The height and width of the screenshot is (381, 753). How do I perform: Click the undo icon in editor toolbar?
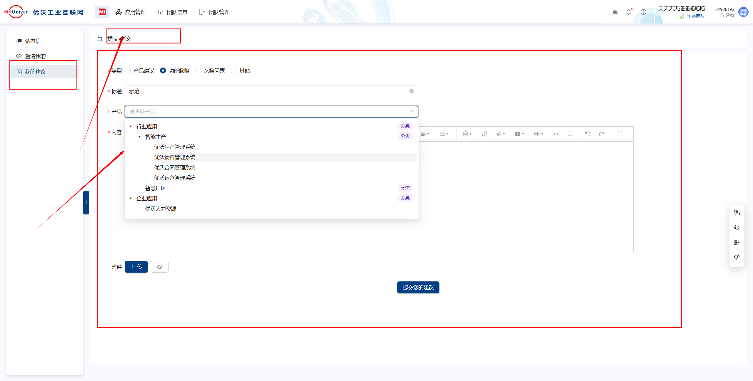[x=588, y=134]
